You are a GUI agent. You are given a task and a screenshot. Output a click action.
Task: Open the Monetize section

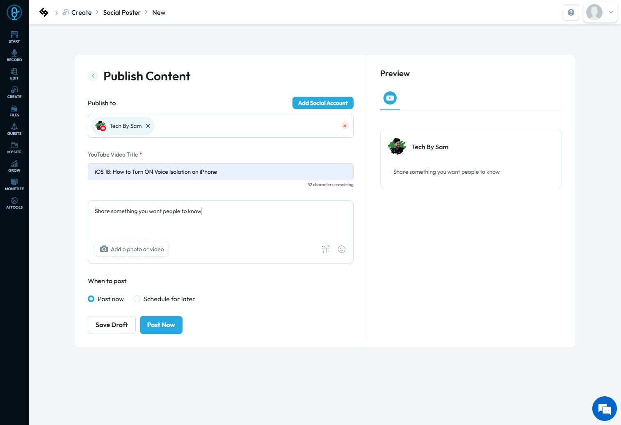14,184
